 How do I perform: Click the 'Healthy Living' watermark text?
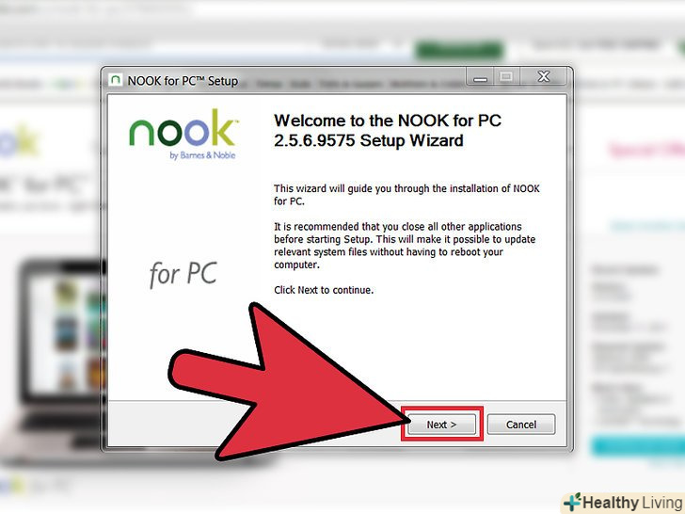click(632, 503)
